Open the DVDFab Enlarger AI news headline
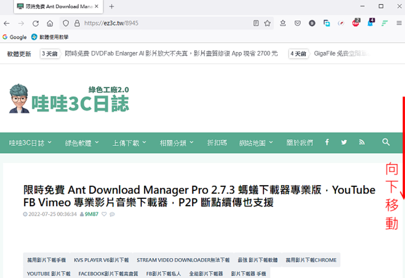 coord(171,53)
